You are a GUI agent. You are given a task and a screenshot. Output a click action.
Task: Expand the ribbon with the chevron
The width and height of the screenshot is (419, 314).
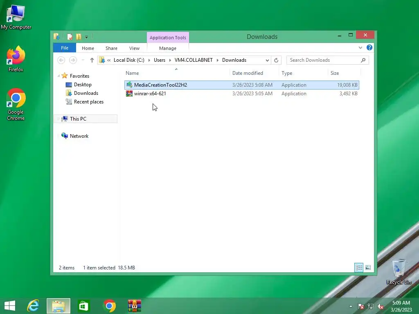(360, 48)
